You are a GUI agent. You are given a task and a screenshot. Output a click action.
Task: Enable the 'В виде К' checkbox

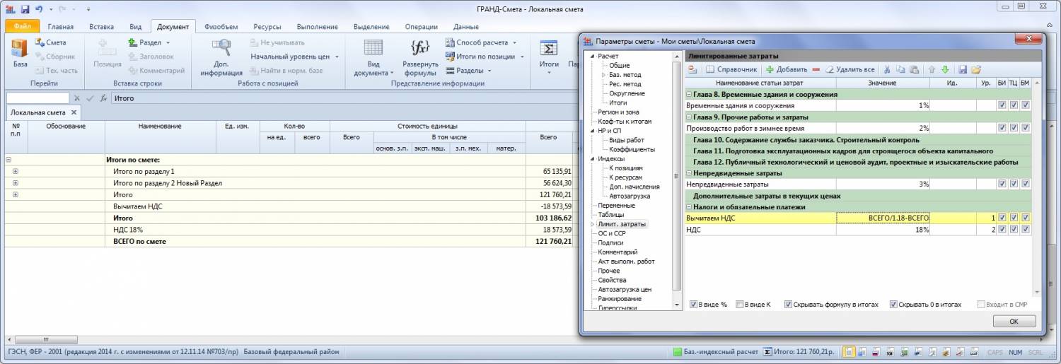(740, 305)
